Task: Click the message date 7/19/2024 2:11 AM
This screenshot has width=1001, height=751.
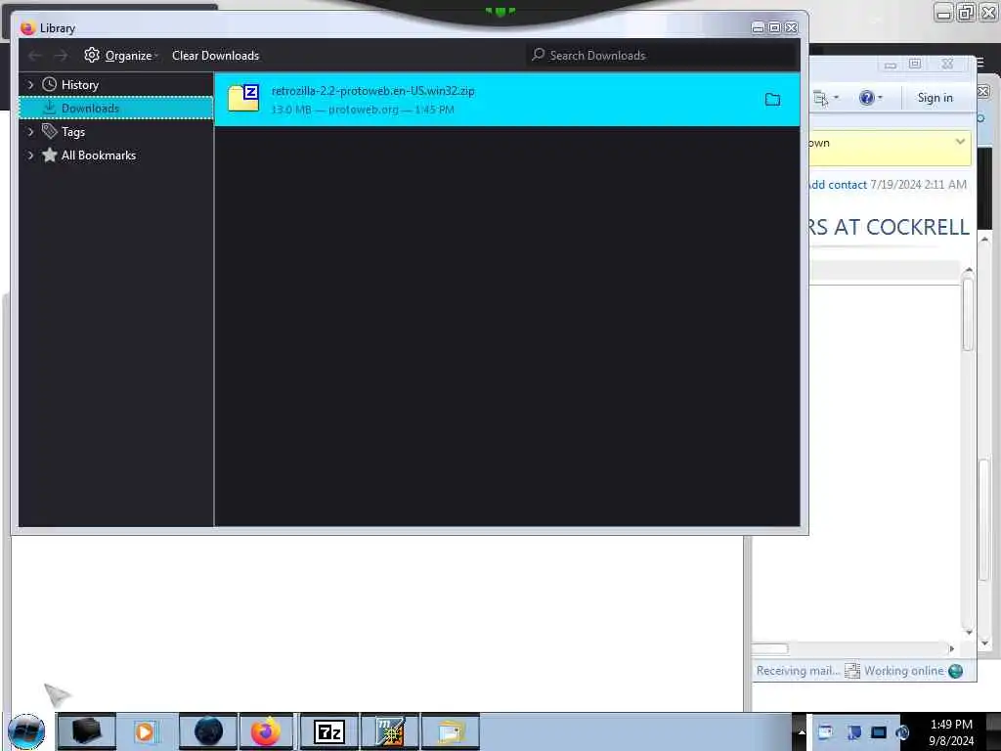Action: coord(918,185)
